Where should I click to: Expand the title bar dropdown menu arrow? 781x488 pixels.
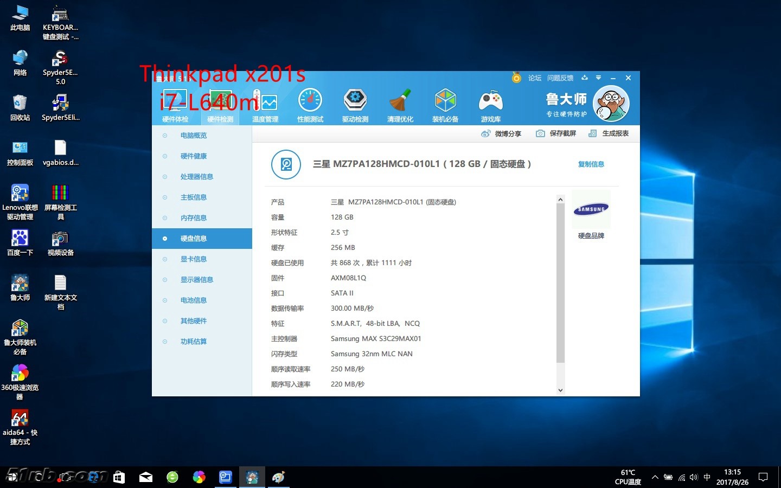point(598,78)
